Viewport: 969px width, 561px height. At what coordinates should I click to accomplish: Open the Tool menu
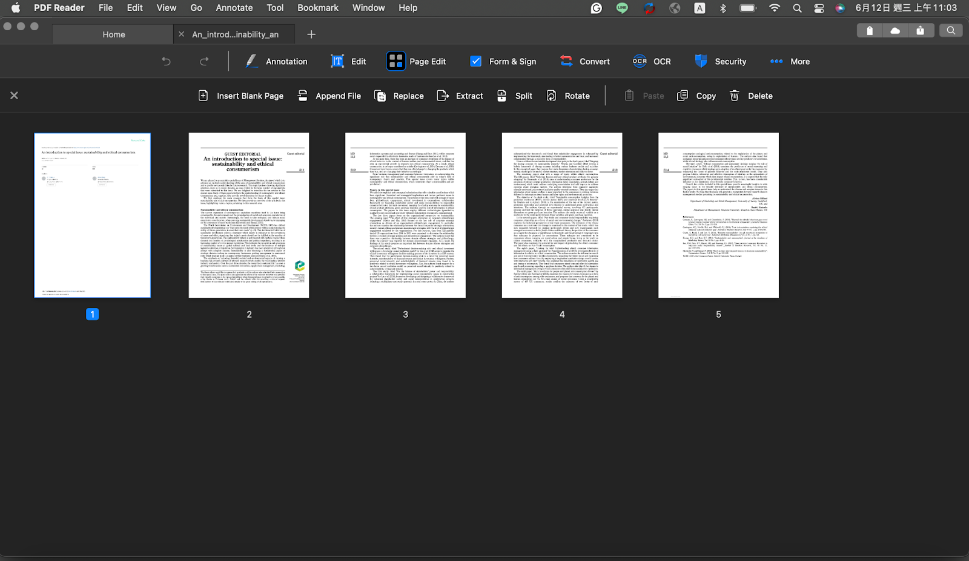[275, 8]
